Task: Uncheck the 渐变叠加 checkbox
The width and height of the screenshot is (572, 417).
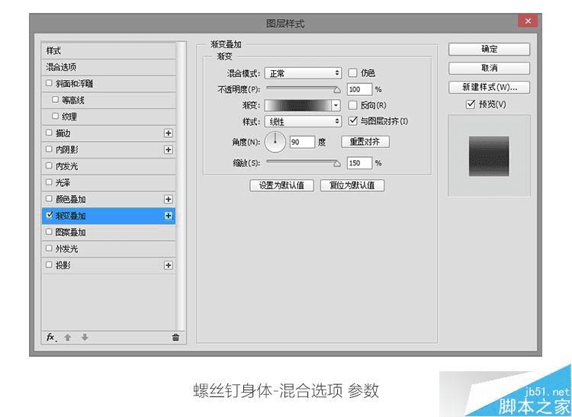Action: pyautogui.click(x=50, y=215)
